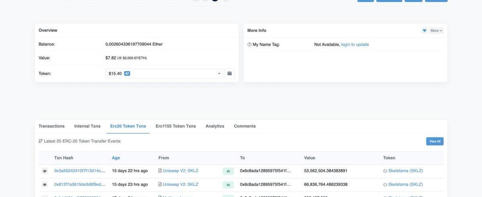Open the token holdings wallet icon
Image resolution: width=482 pixels, height=197 pixels.
(x=230, y=73)
